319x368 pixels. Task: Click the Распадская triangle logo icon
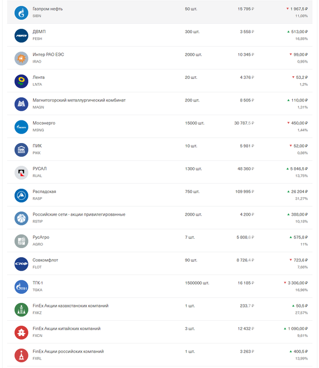pyautogui.click(x=22, y=196)
